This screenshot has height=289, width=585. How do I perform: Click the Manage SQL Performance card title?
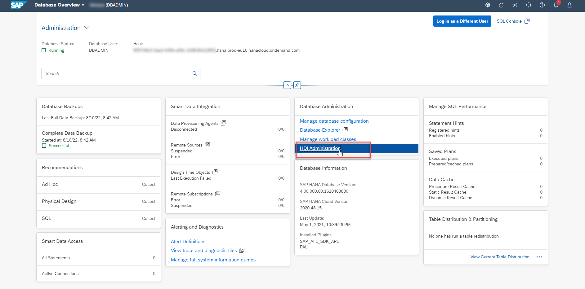coord(458,107)
